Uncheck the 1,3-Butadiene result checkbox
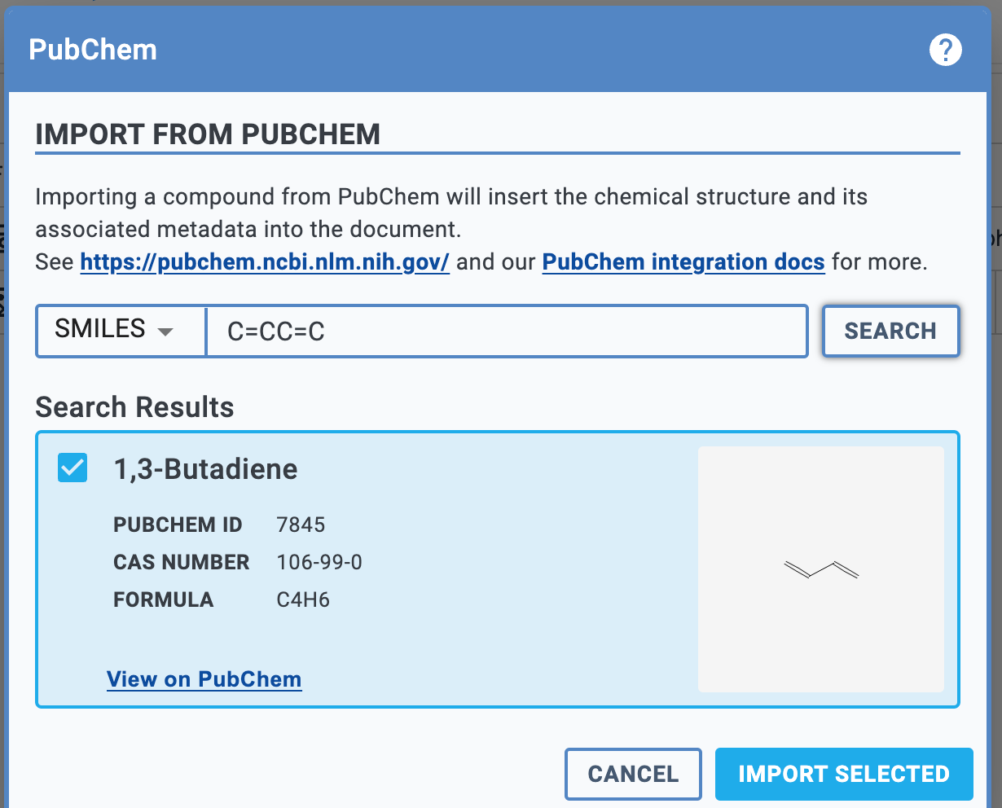Image resolution: width=1002 pixels, height=808 pixels. point(73,468)
